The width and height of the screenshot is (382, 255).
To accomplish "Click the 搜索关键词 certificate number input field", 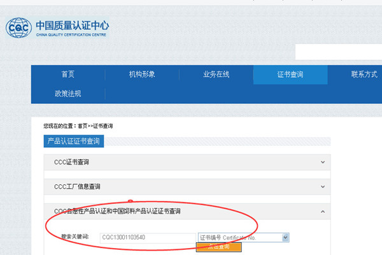I will pos(148,238).
